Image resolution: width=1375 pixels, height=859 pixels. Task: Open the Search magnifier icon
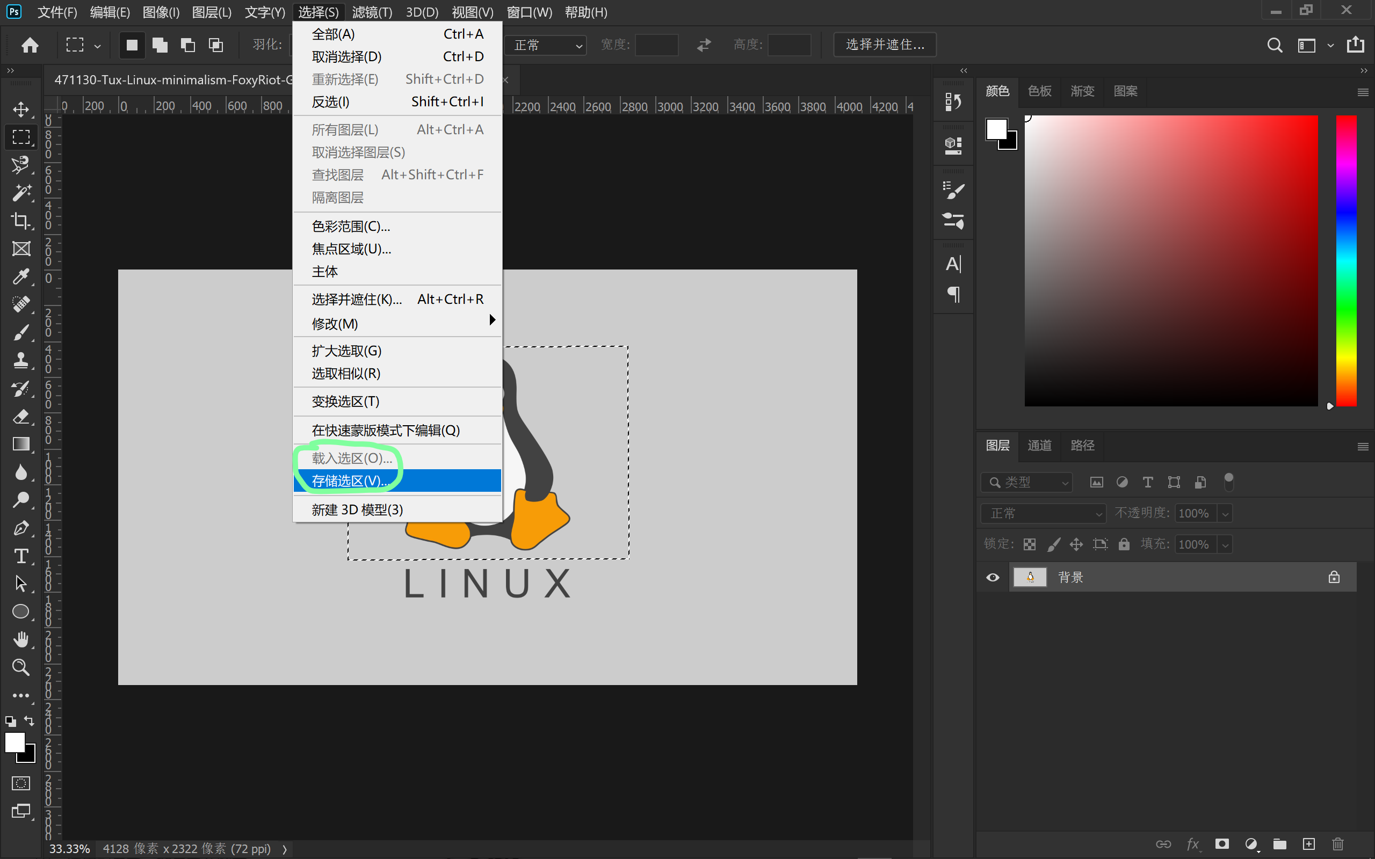click(1275, 45)
